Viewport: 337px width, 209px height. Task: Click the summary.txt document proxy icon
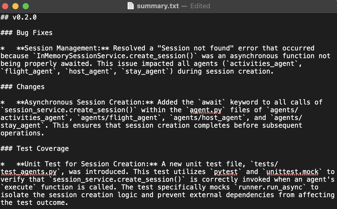131,6
